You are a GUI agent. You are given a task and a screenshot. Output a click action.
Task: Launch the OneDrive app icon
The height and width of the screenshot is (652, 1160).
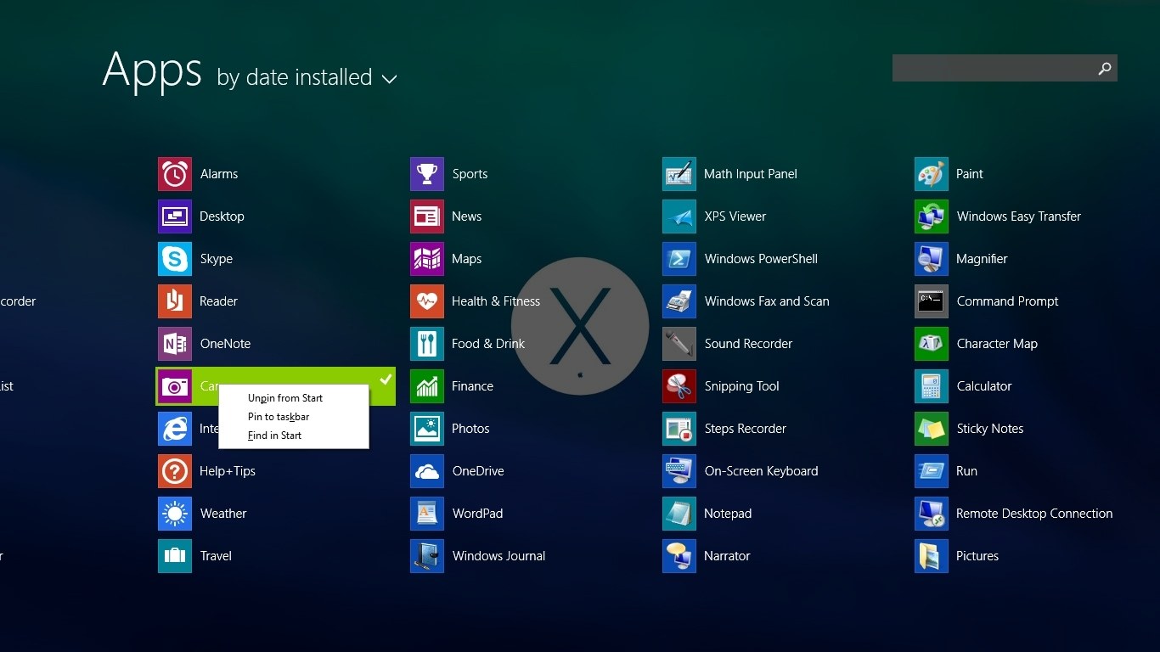coord(427,471)
